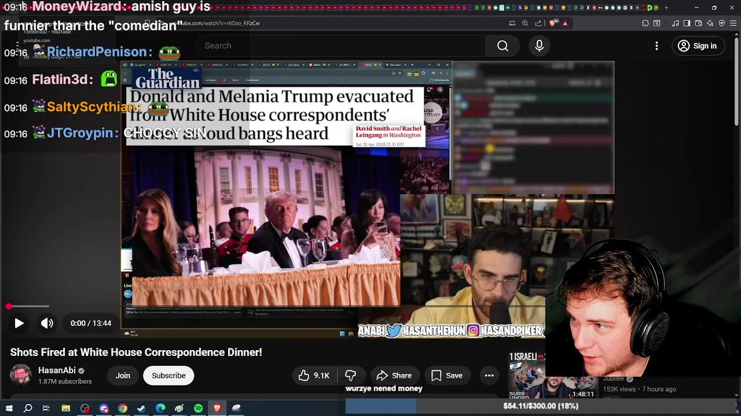Open Google Chrome from taskbar
Screen dimensions: 741x416
123,408
